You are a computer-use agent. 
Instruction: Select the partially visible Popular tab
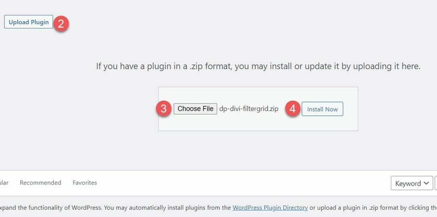pyautogui.click(x=4, y=183)
